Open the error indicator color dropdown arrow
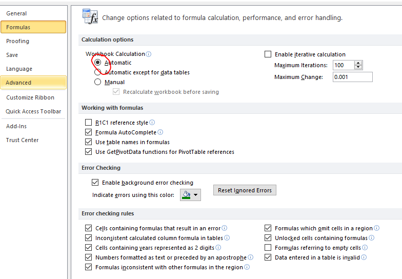Screen dimensions: 402x279 click(x=196, y=195)
